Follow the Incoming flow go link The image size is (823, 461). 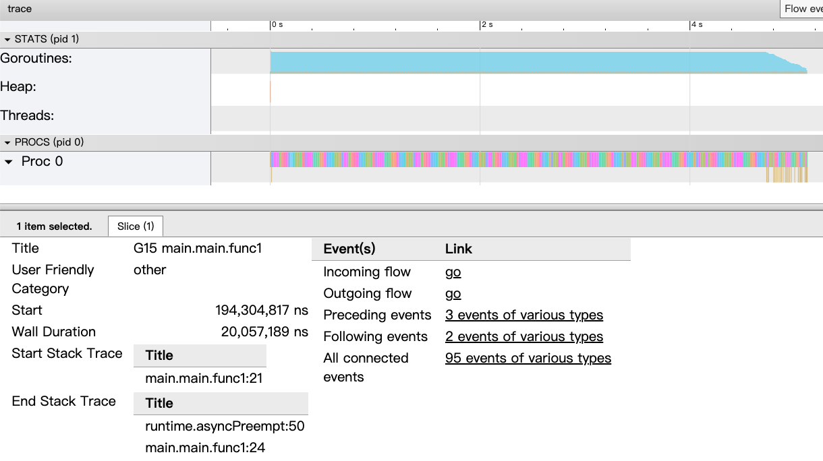[x=453, y=272]
